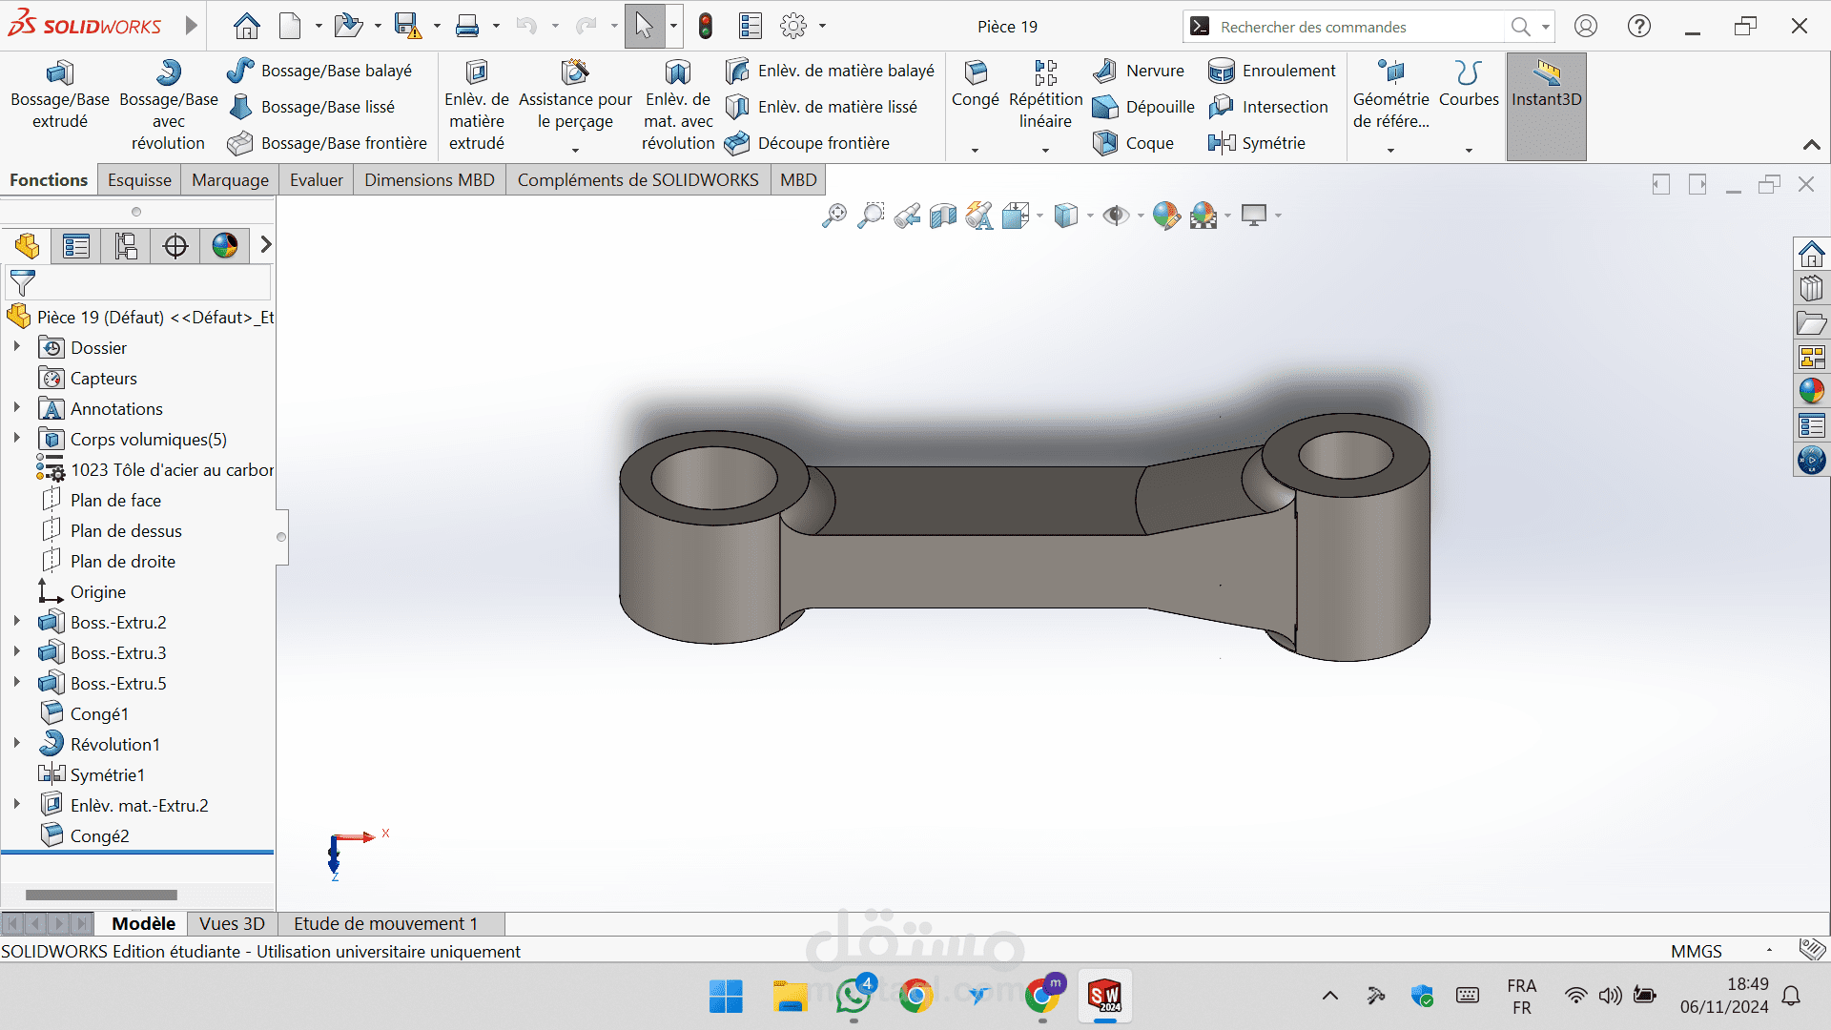Click the Symétrie mirror tool
The image size is (1831, 1030).
(1257, 143)
